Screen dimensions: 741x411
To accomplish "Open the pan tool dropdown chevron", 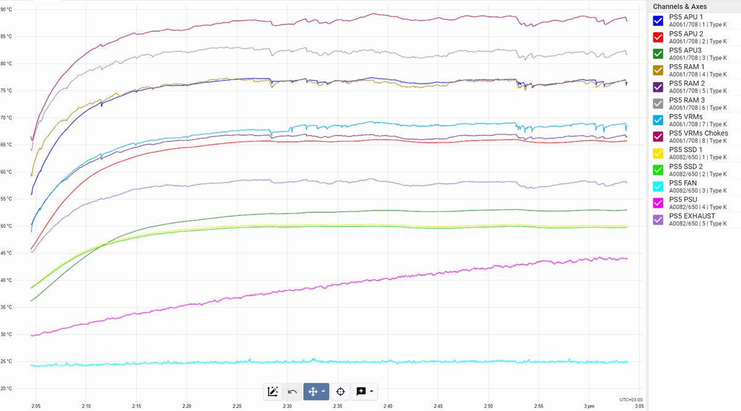I will point(324,391).
